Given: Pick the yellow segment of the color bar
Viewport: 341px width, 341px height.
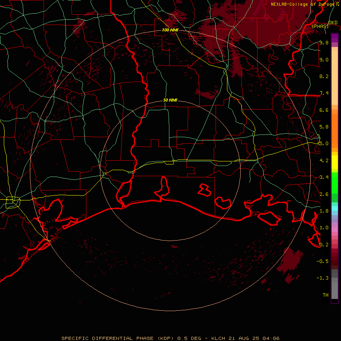Looking at the screenshot, I should click(x=335, y=162).
